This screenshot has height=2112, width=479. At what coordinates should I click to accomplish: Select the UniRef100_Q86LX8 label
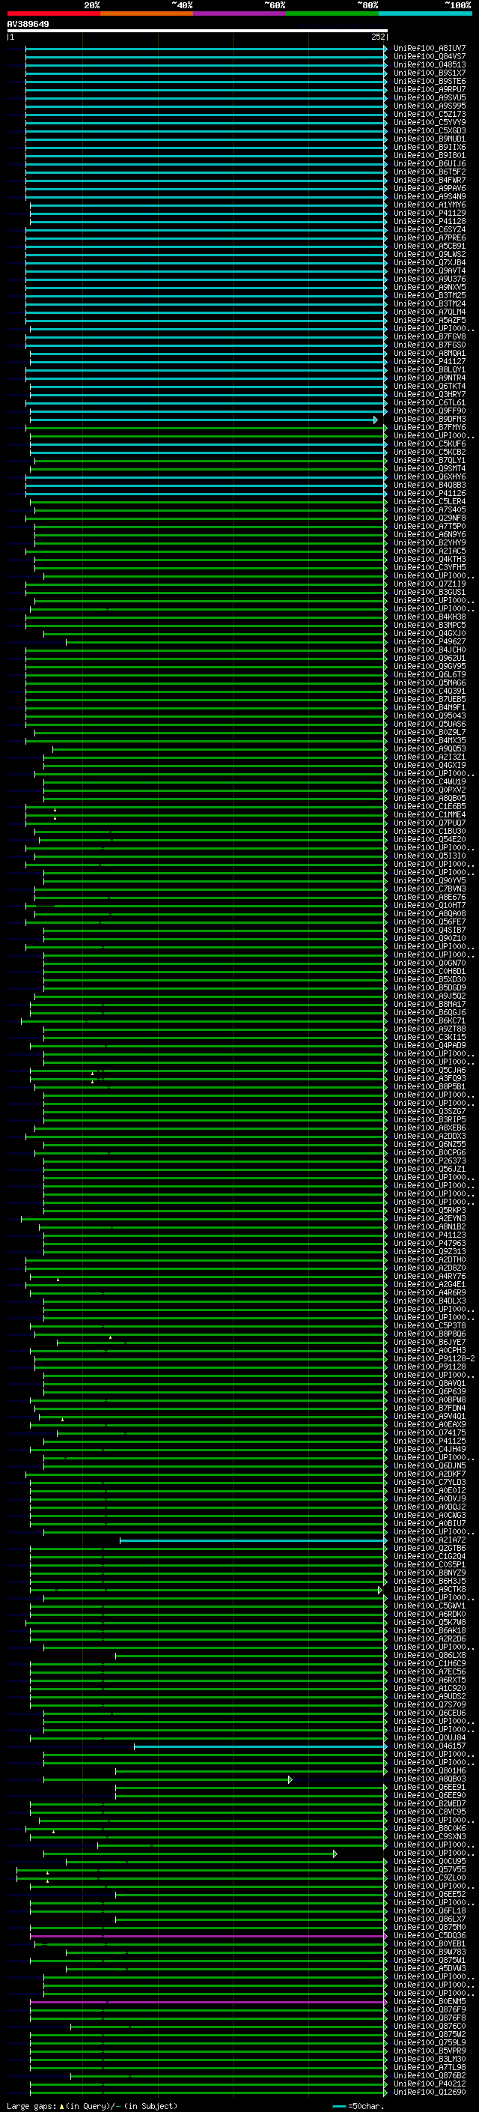click(429, 1655)
